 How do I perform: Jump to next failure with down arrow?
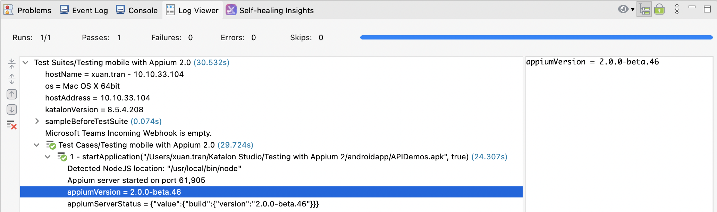tap(12, 109)
